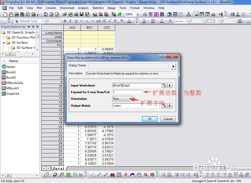
Task: Sort the explorer list by the Name header
Action: coord(14,61)
